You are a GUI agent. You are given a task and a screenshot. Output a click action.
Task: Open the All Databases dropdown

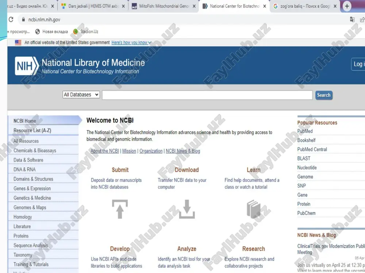coord(81,95)
